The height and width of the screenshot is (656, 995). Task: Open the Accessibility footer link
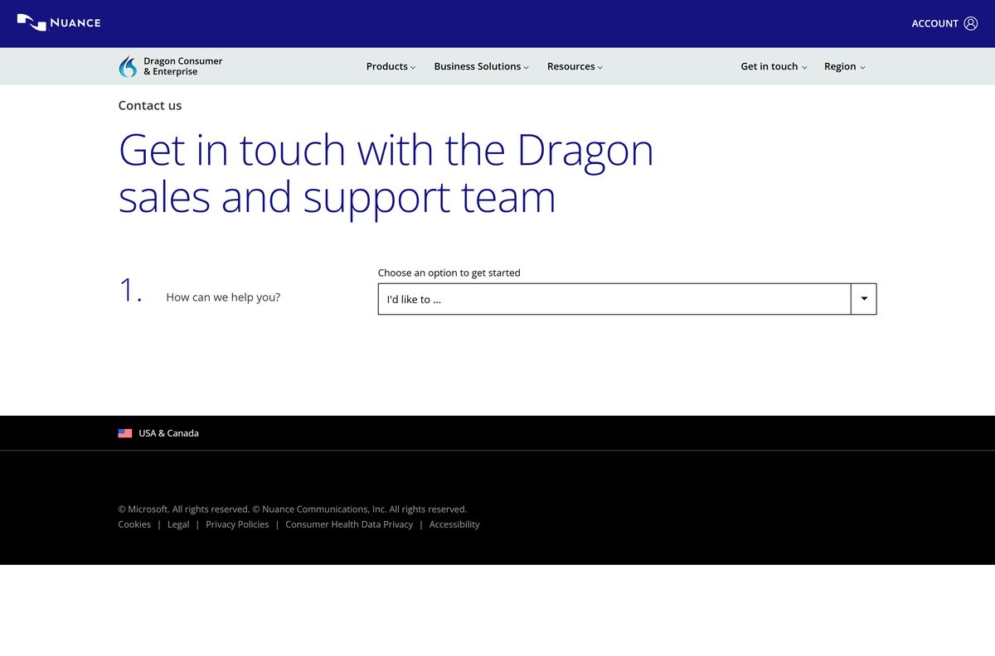[x=454, y=524]
